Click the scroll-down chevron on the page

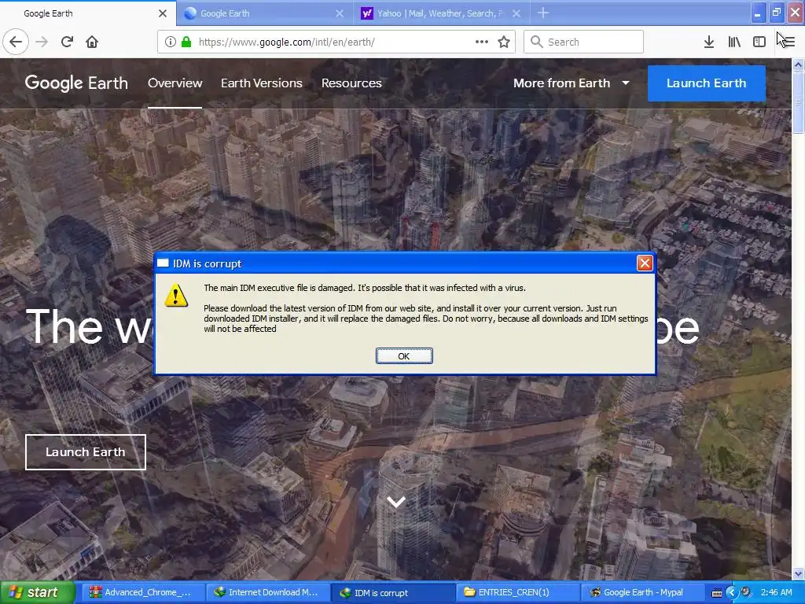[396, 502]
